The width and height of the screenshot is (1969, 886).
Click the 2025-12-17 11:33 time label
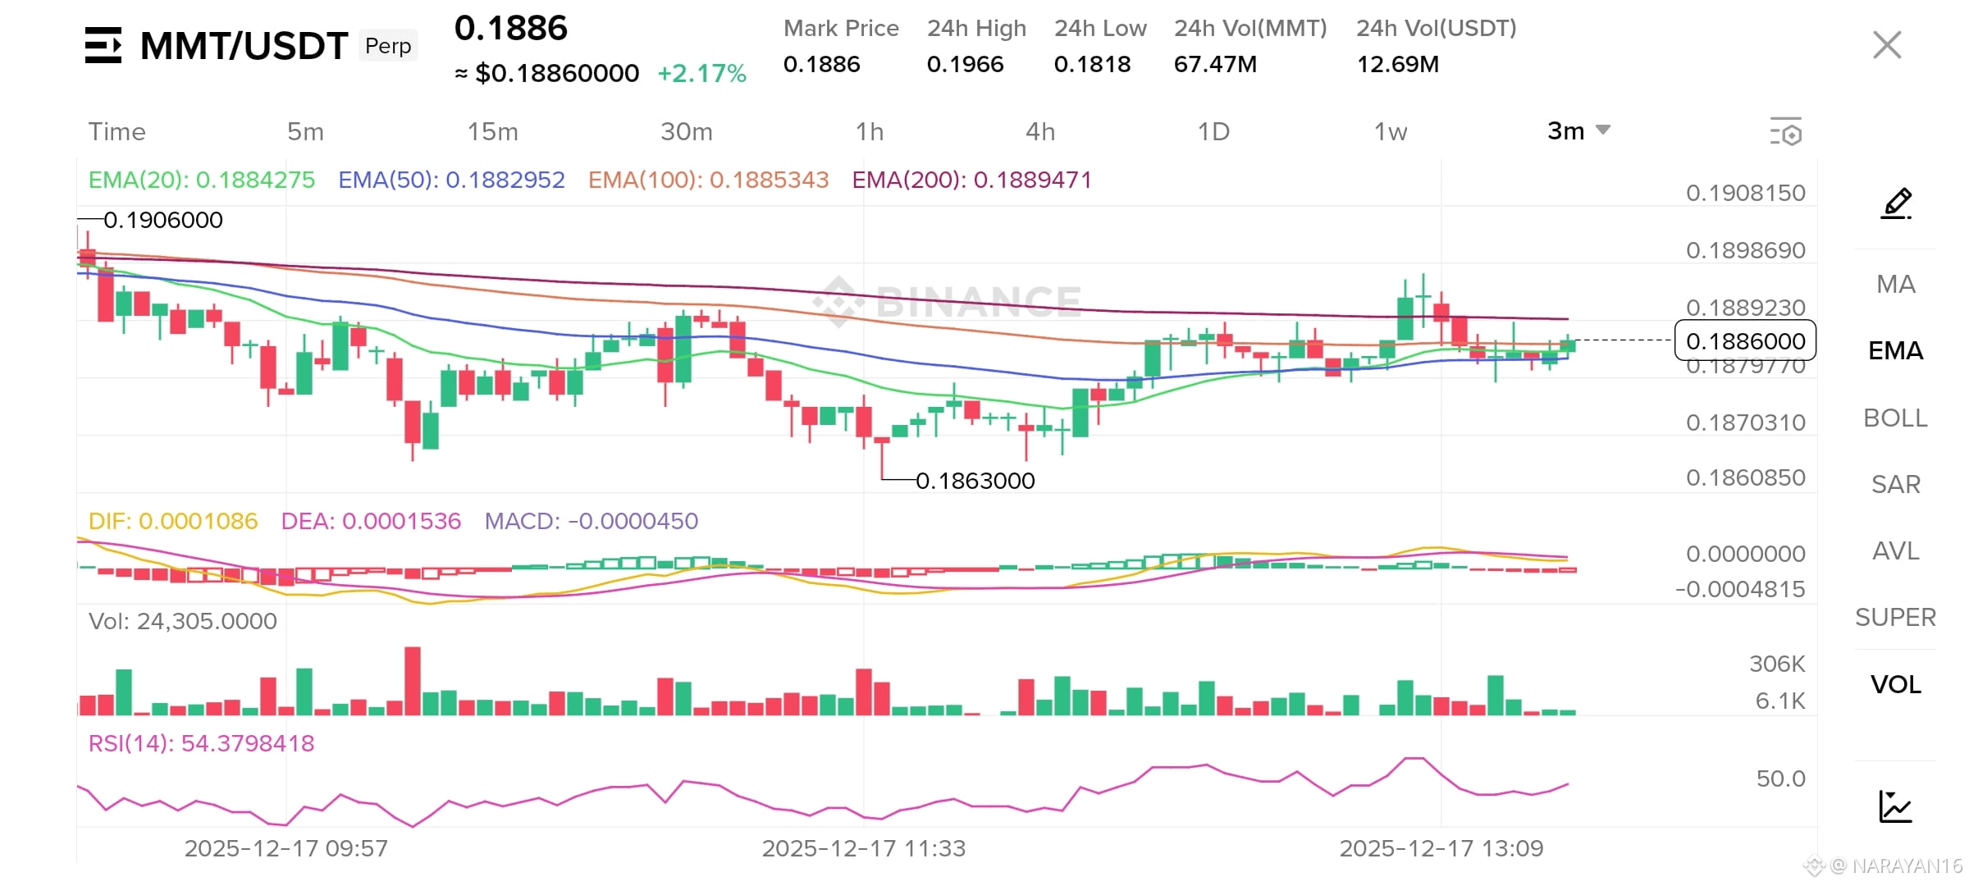tap(864, 848)
